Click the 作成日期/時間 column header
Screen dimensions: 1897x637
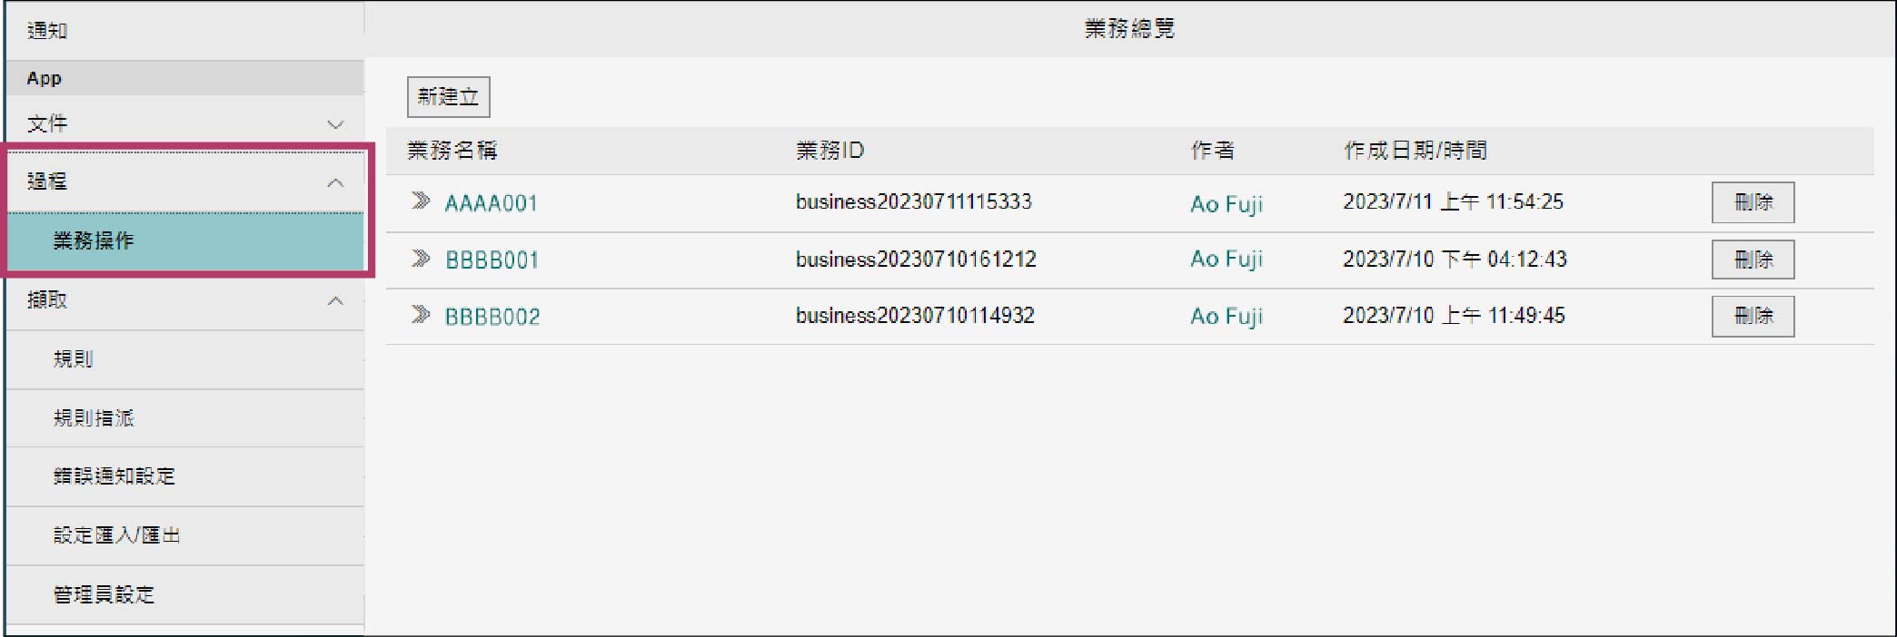1415,151
